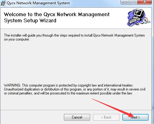
Task: Minimize the setup wizard window
Action: [x=125, y=2]
